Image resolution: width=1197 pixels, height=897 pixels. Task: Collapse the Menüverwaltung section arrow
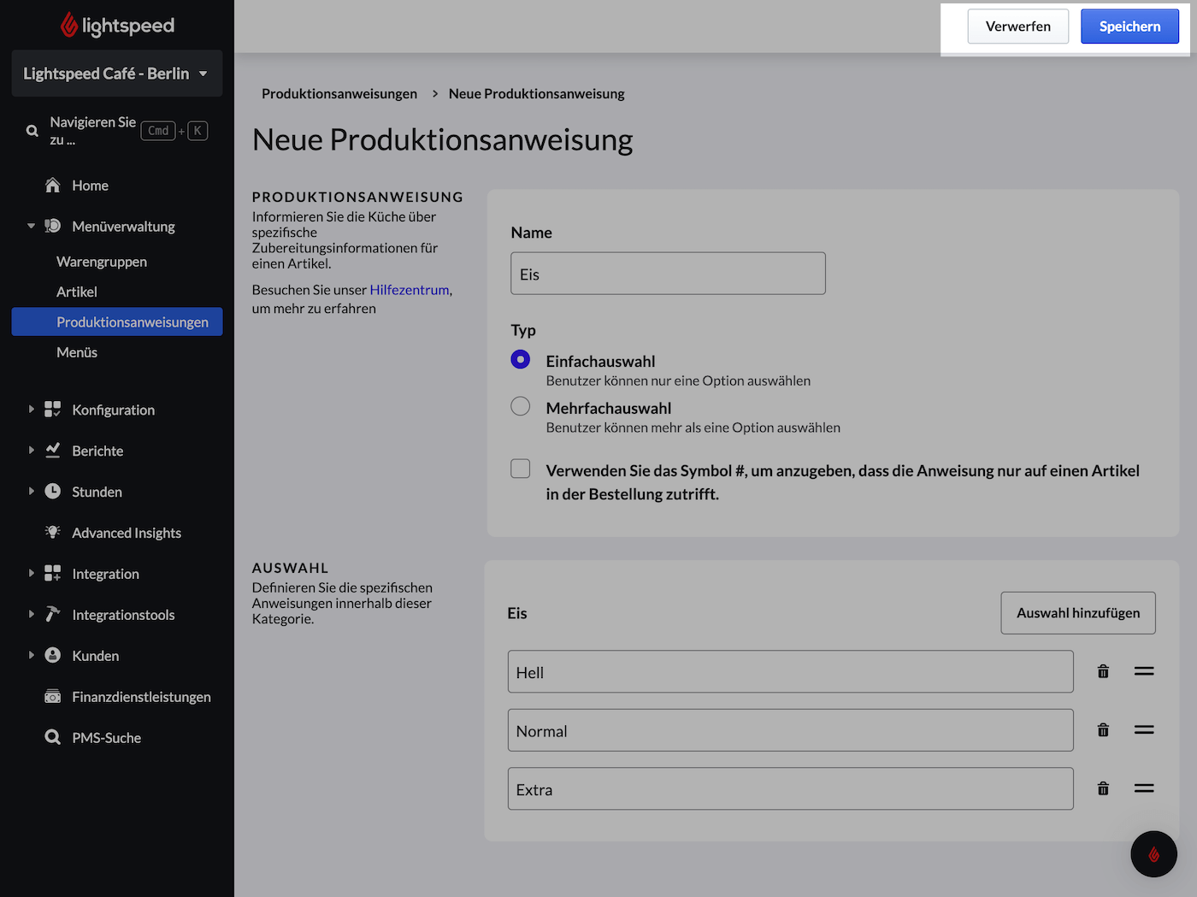click(x=31, y=226)
